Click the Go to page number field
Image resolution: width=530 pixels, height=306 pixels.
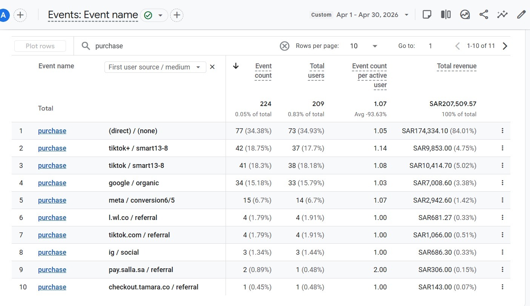(x=430, y=46)
